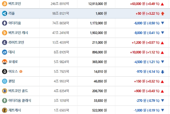Open the 이오스 coin name link

click(13, 72)
